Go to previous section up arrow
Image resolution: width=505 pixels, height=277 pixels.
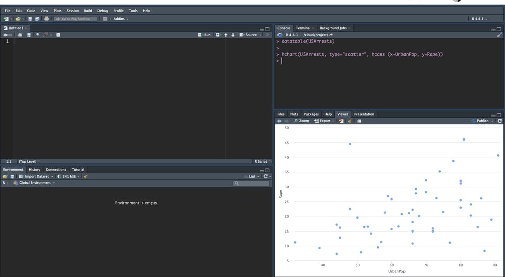[226, 35]
